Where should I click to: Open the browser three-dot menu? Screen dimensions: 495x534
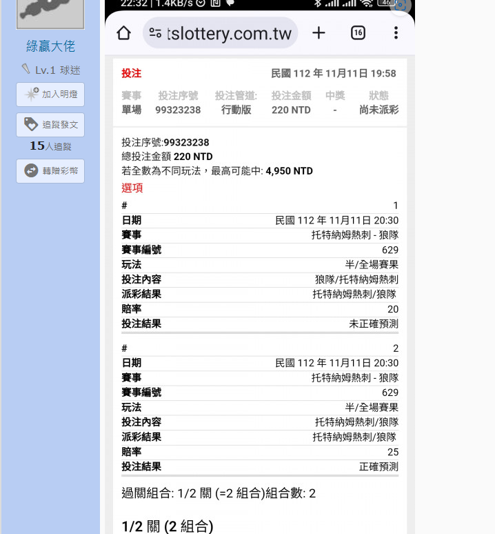(x=396, y=33)
